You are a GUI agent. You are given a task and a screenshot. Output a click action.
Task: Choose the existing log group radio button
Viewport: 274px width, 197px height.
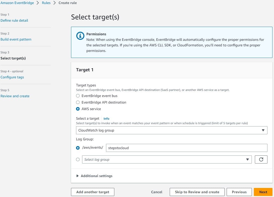(x=78, y=159)
